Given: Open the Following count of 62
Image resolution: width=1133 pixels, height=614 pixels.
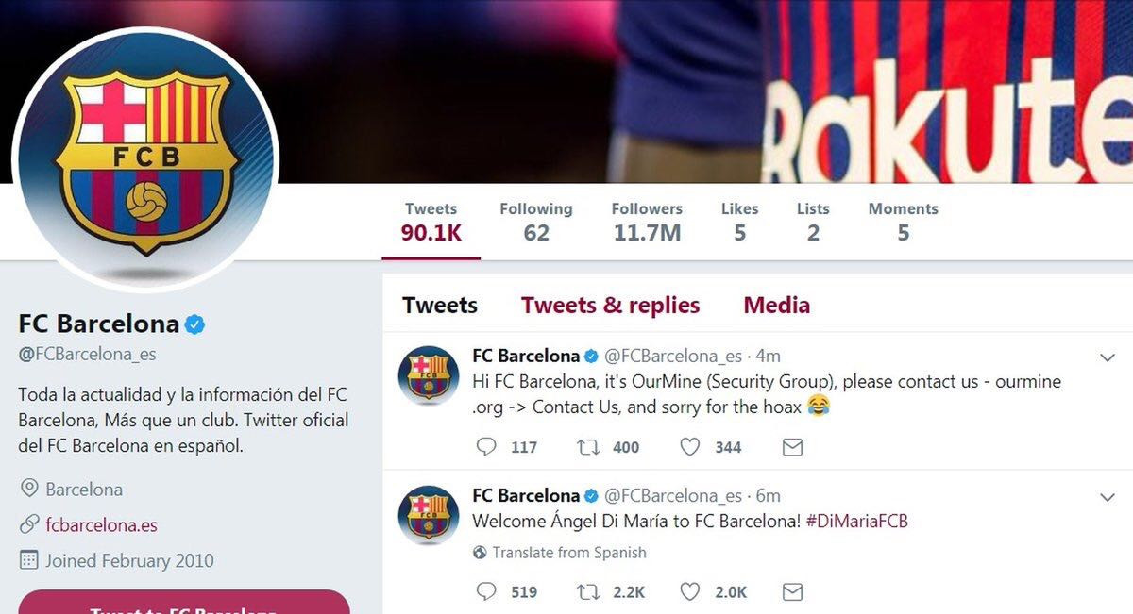Looking at the screenshot, I should click(x=535, y=222).
